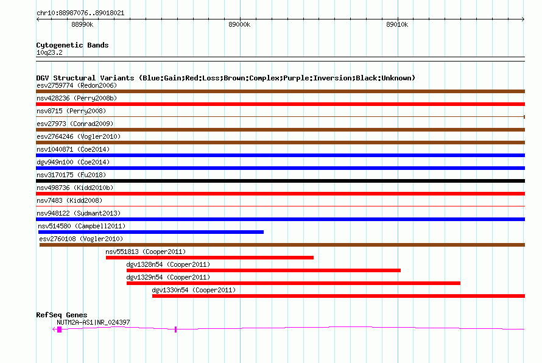Select the nsv428236 (Perry2008b) red loss bar
The image size is (542, 363).
(x=280, y=104)
